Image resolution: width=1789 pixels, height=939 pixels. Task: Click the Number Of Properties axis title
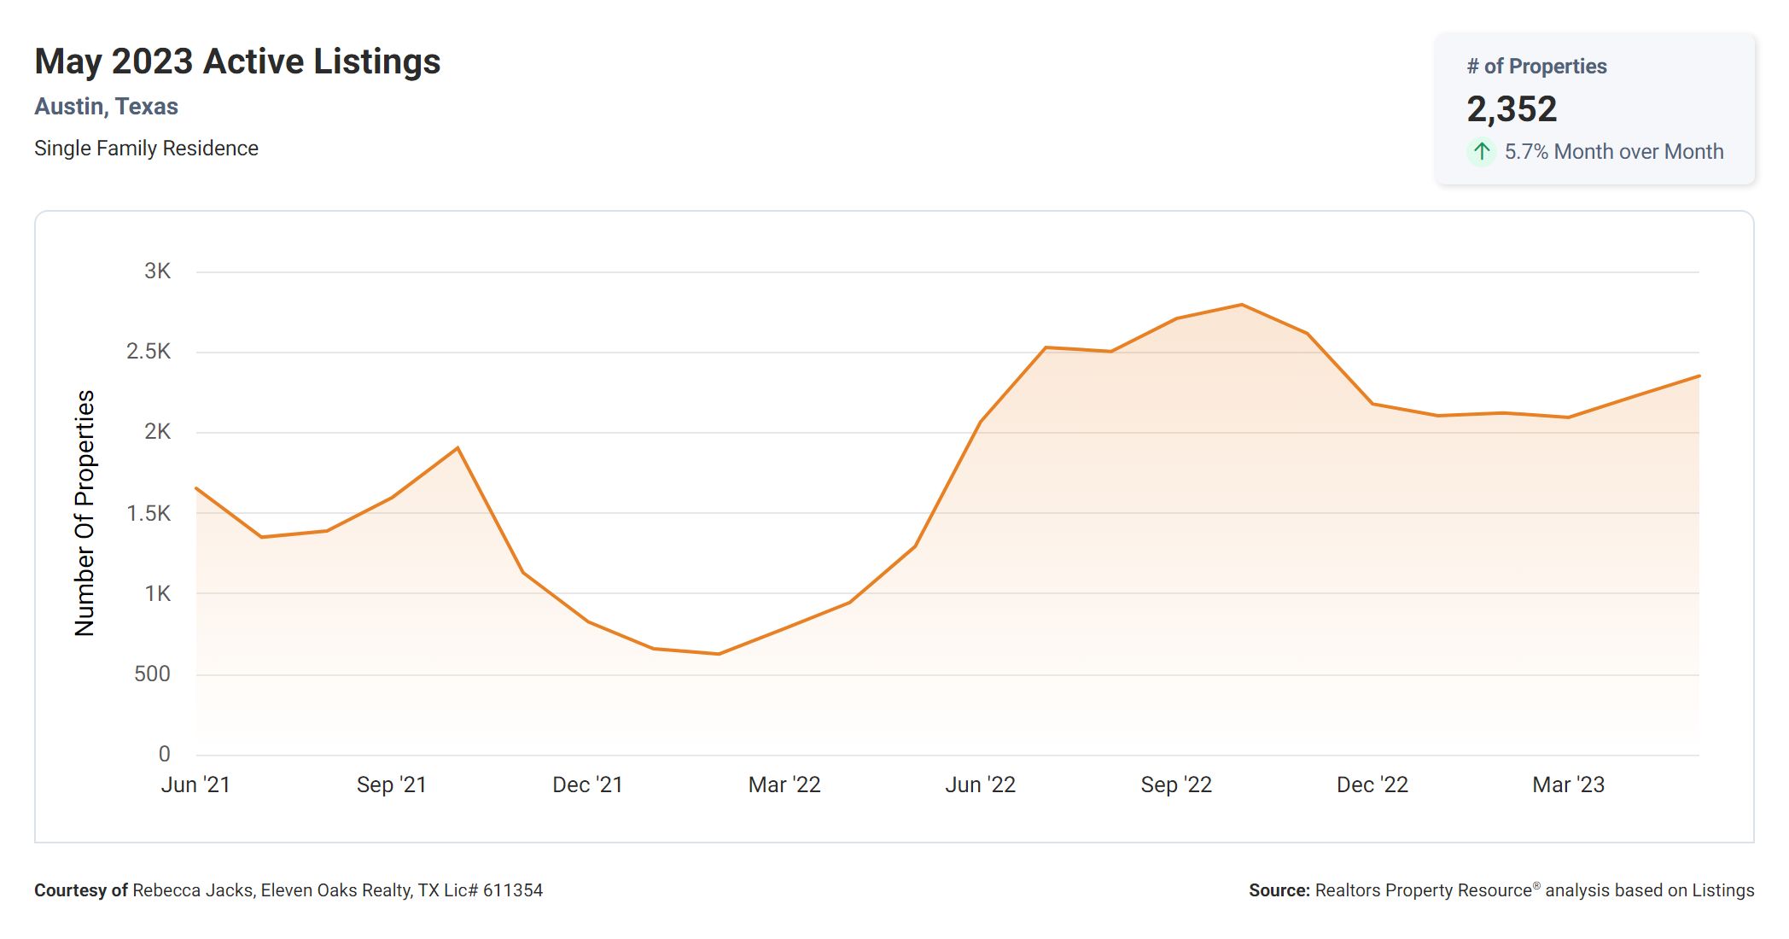click(x=84, y=513)
